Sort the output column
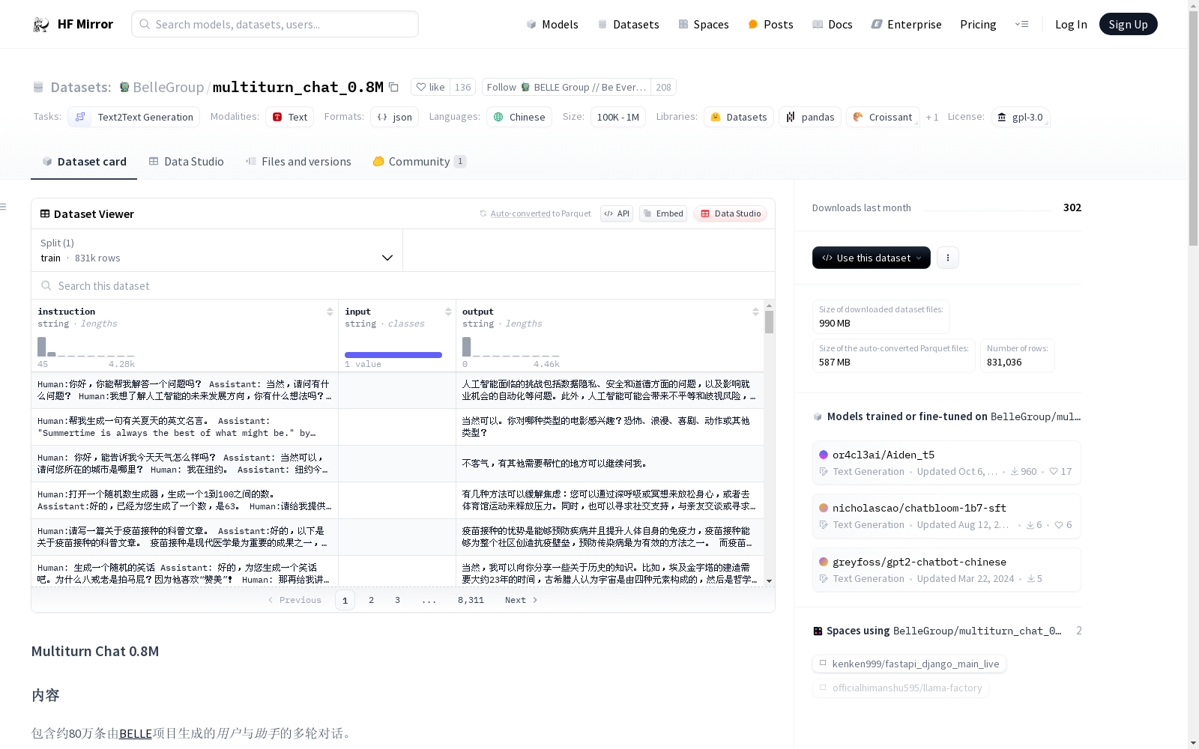This screenshot has width=1199, height=749. [x=755, y=312]
